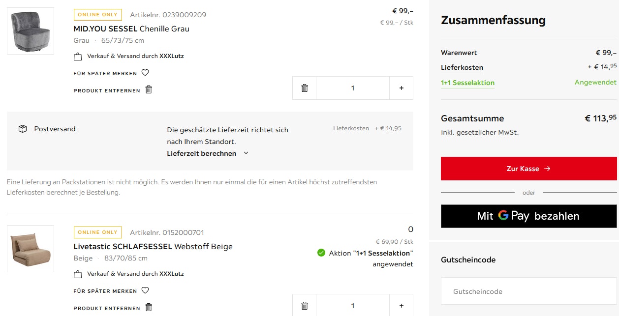This screenshot has width=619, height=316.
Task: Click the Gutscheincode input field
Action: pos(528,291)
